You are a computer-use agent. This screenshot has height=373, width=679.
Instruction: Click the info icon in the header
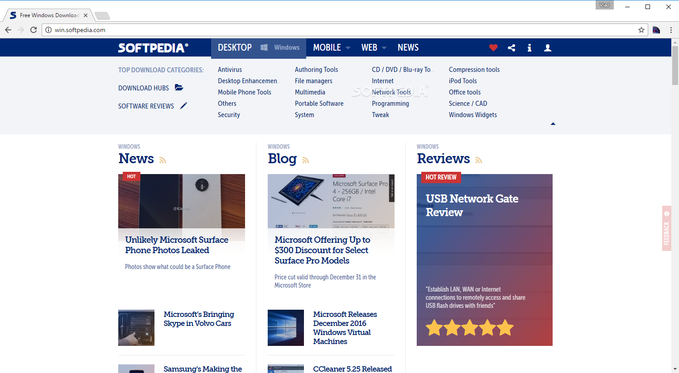(529, 47)
